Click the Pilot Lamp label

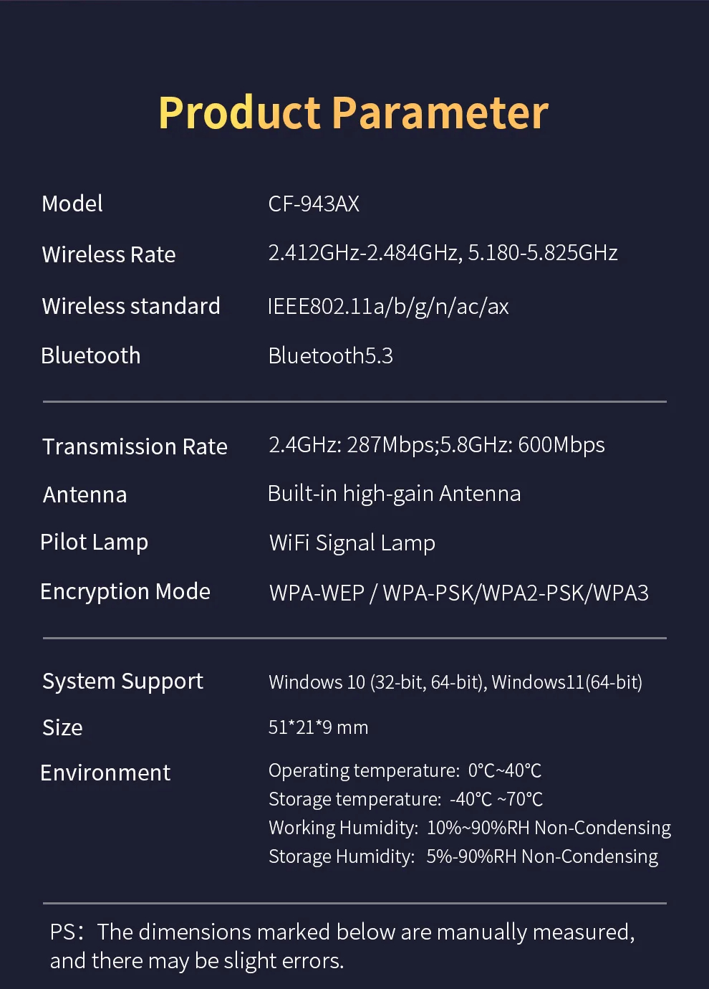tap(95, 543)
